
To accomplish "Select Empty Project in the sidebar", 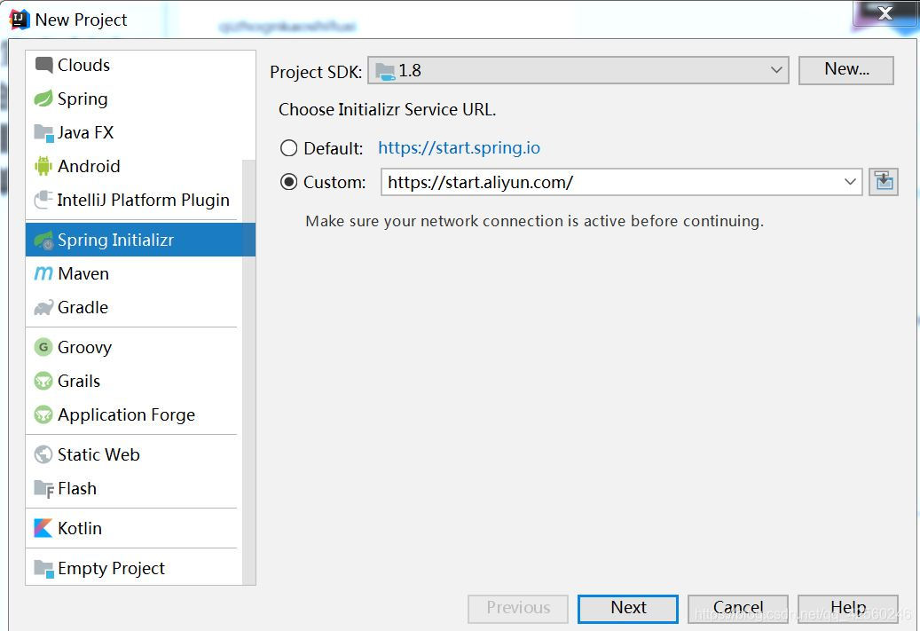I will pos(111,568).
